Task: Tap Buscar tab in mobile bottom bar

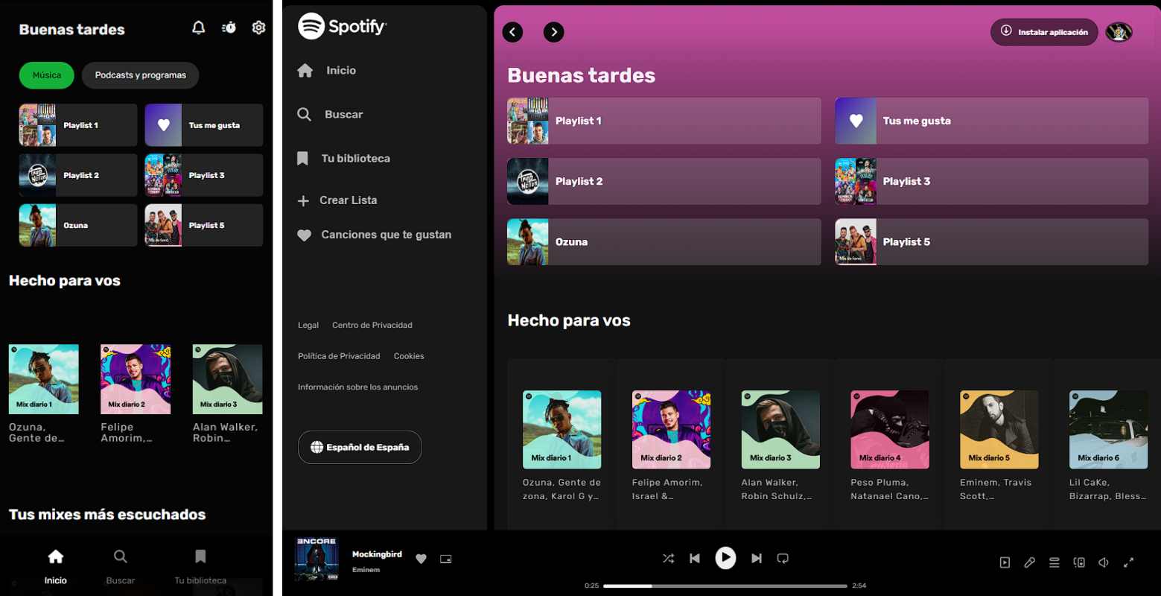Action: click(x=121, y=567)
